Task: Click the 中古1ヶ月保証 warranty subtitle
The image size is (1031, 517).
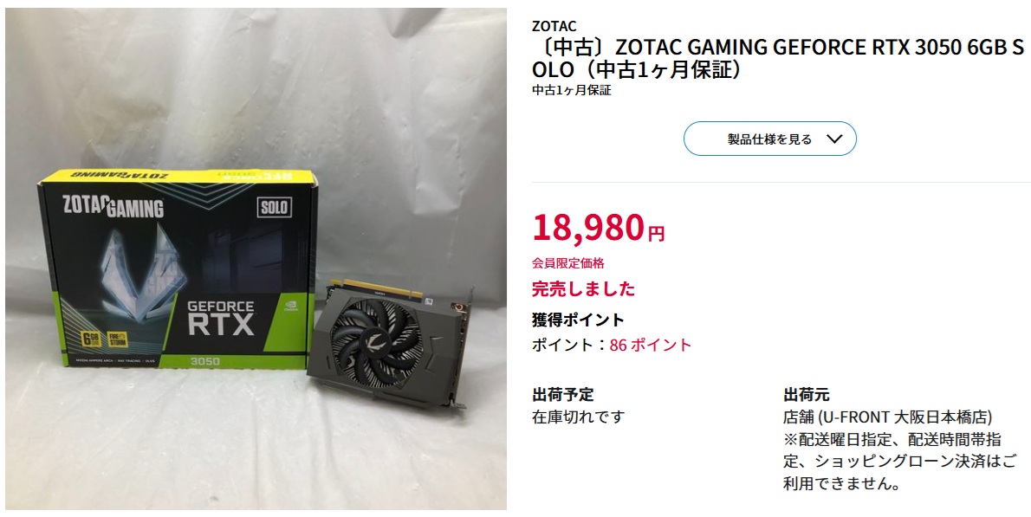Action: pyautogui.click(x=572, y=91)
